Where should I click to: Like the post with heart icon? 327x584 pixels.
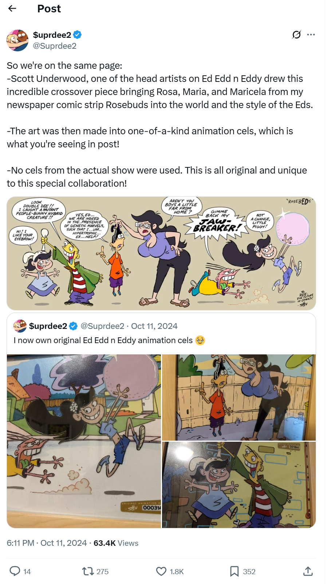pos(161,571)
